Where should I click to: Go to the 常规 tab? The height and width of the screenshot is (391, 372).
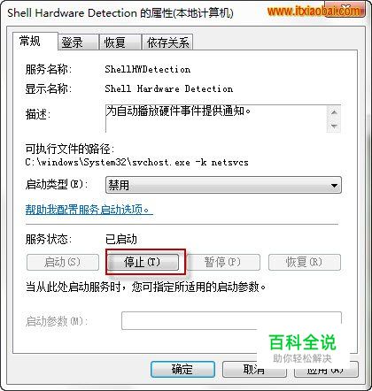[x=35, y=41]
